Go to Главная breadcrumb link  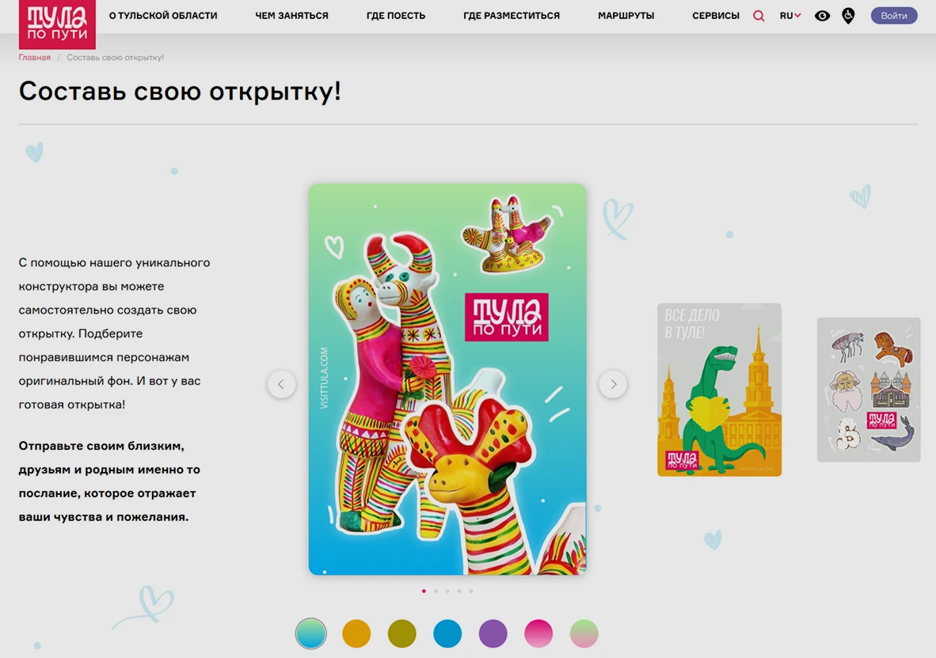(x=35, y=57)
